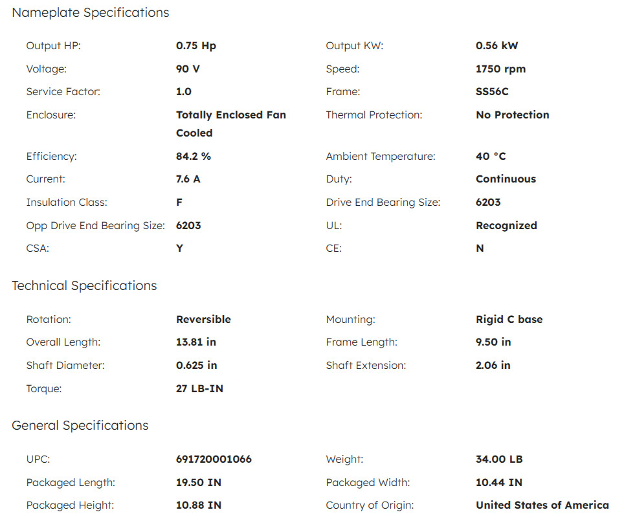Click the Nameplate Specifications heading
The width and height of the screenshot is (626, 521).
[91, 13]
